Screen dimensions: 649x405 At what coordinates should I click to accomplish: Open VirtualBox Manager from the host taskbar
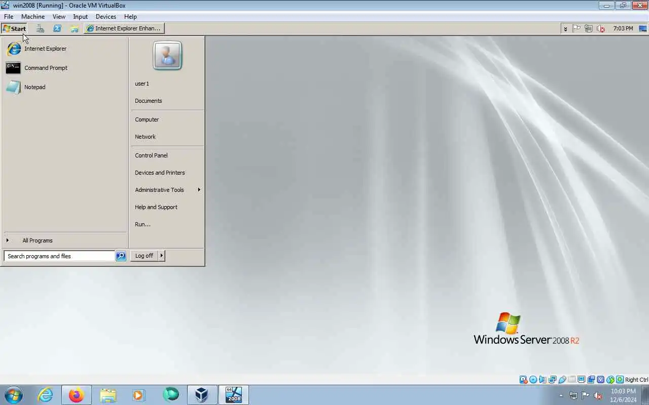click(x=202, y=395)
